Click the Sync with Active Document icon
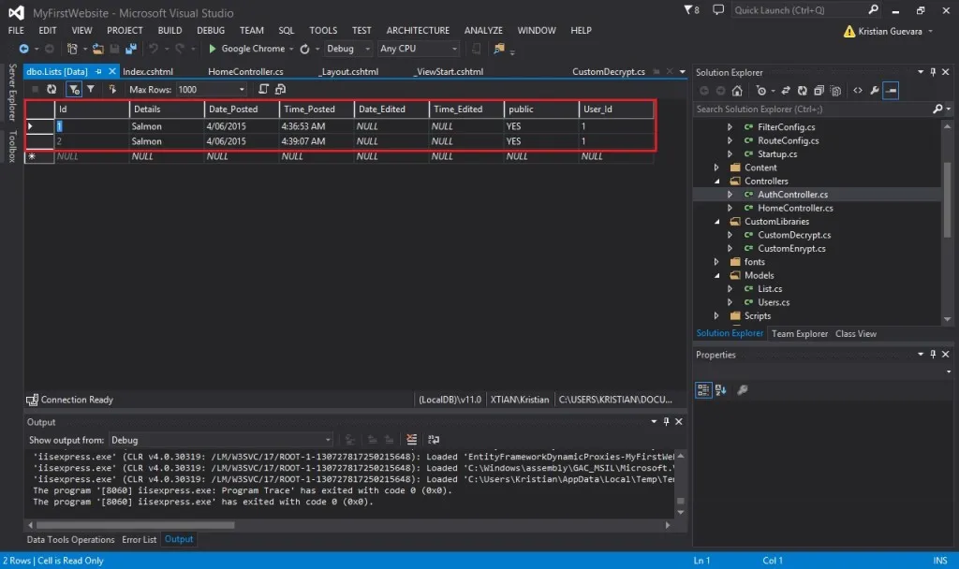This screenshot has width=959, height=569. coord(786,91)
